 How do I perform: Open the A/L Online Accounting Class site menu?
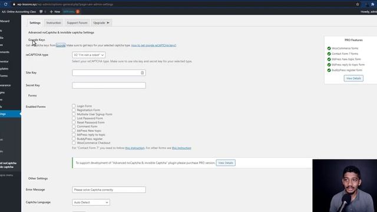(x=19, y=12)
